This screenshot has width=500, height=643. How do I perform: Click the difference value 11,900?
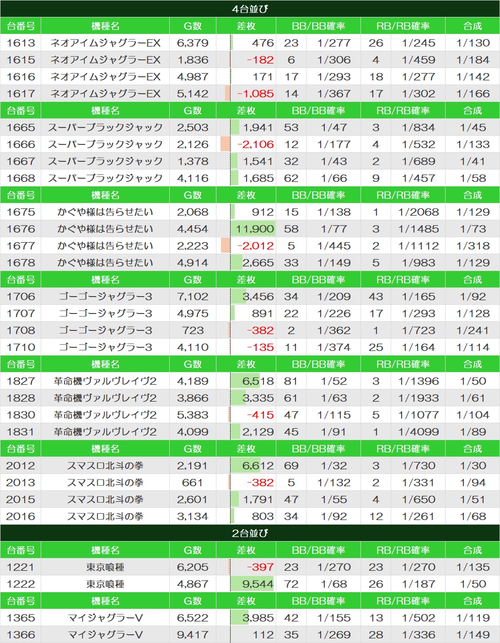pyautogui.click(x=255, y=229)
